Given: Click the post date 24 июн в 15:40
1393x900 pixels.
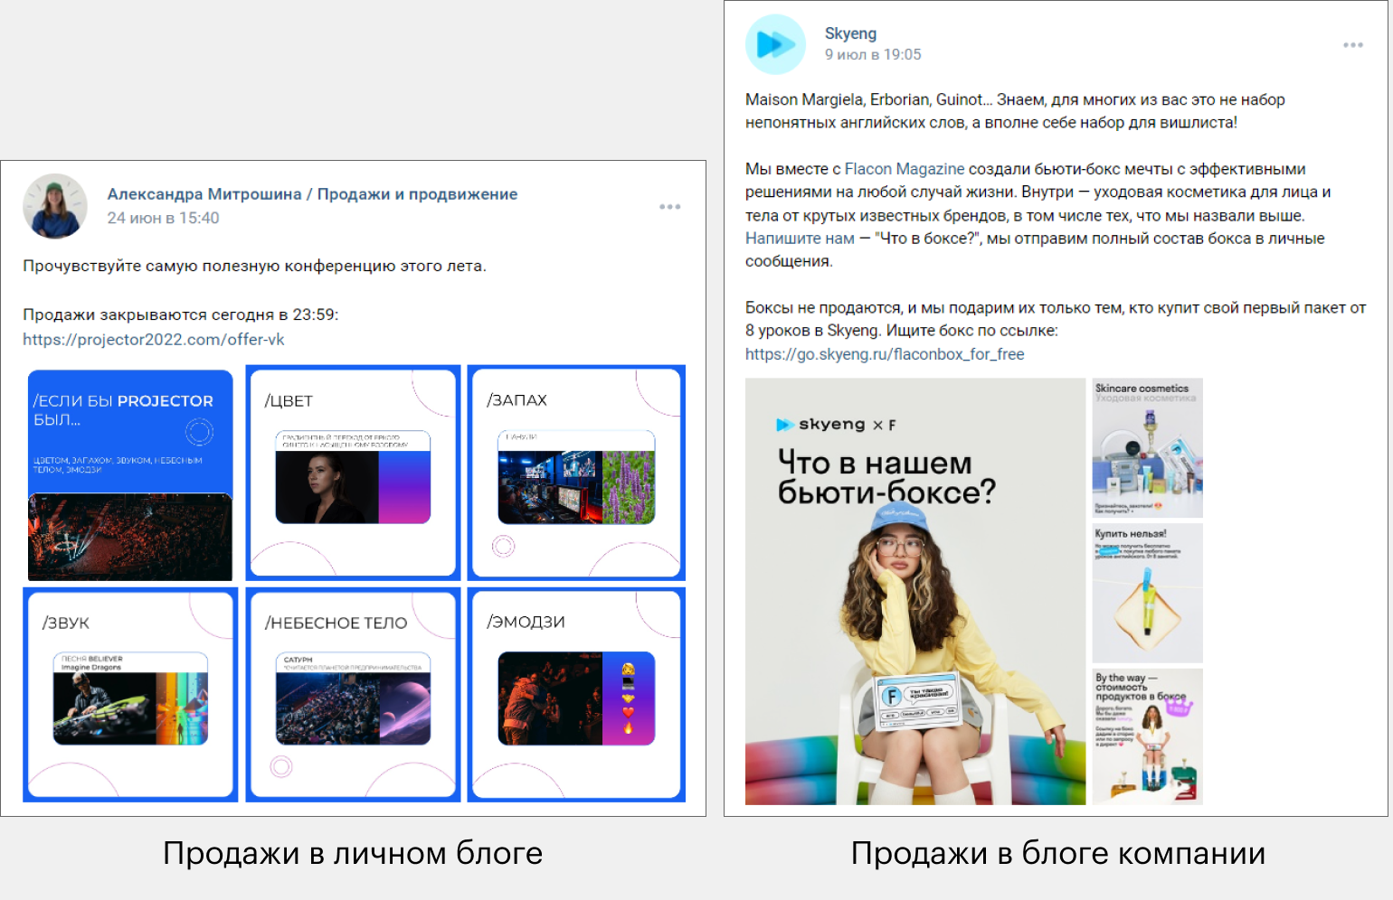Looking at the screenshot, I should pyautogui.click(x=163, y=218).
